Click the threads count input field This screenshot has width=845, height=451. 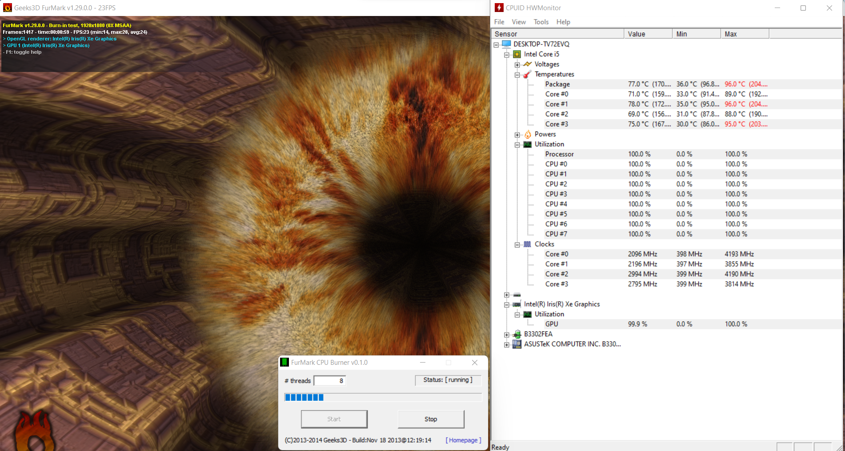[330, 380]
